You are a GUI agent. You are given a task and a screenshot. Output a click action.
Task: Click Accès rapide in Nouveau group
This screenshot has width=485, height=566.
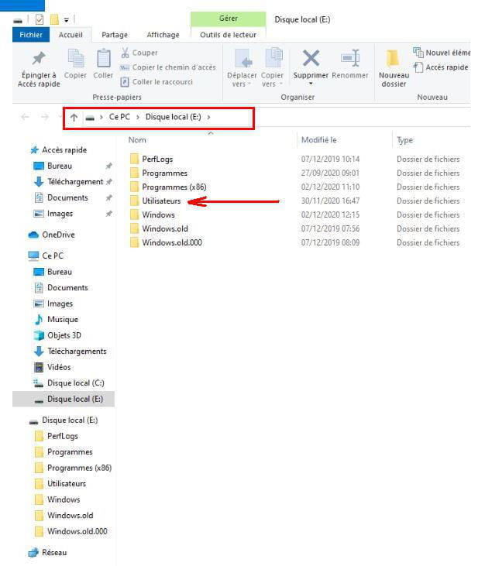click(441, 67)
